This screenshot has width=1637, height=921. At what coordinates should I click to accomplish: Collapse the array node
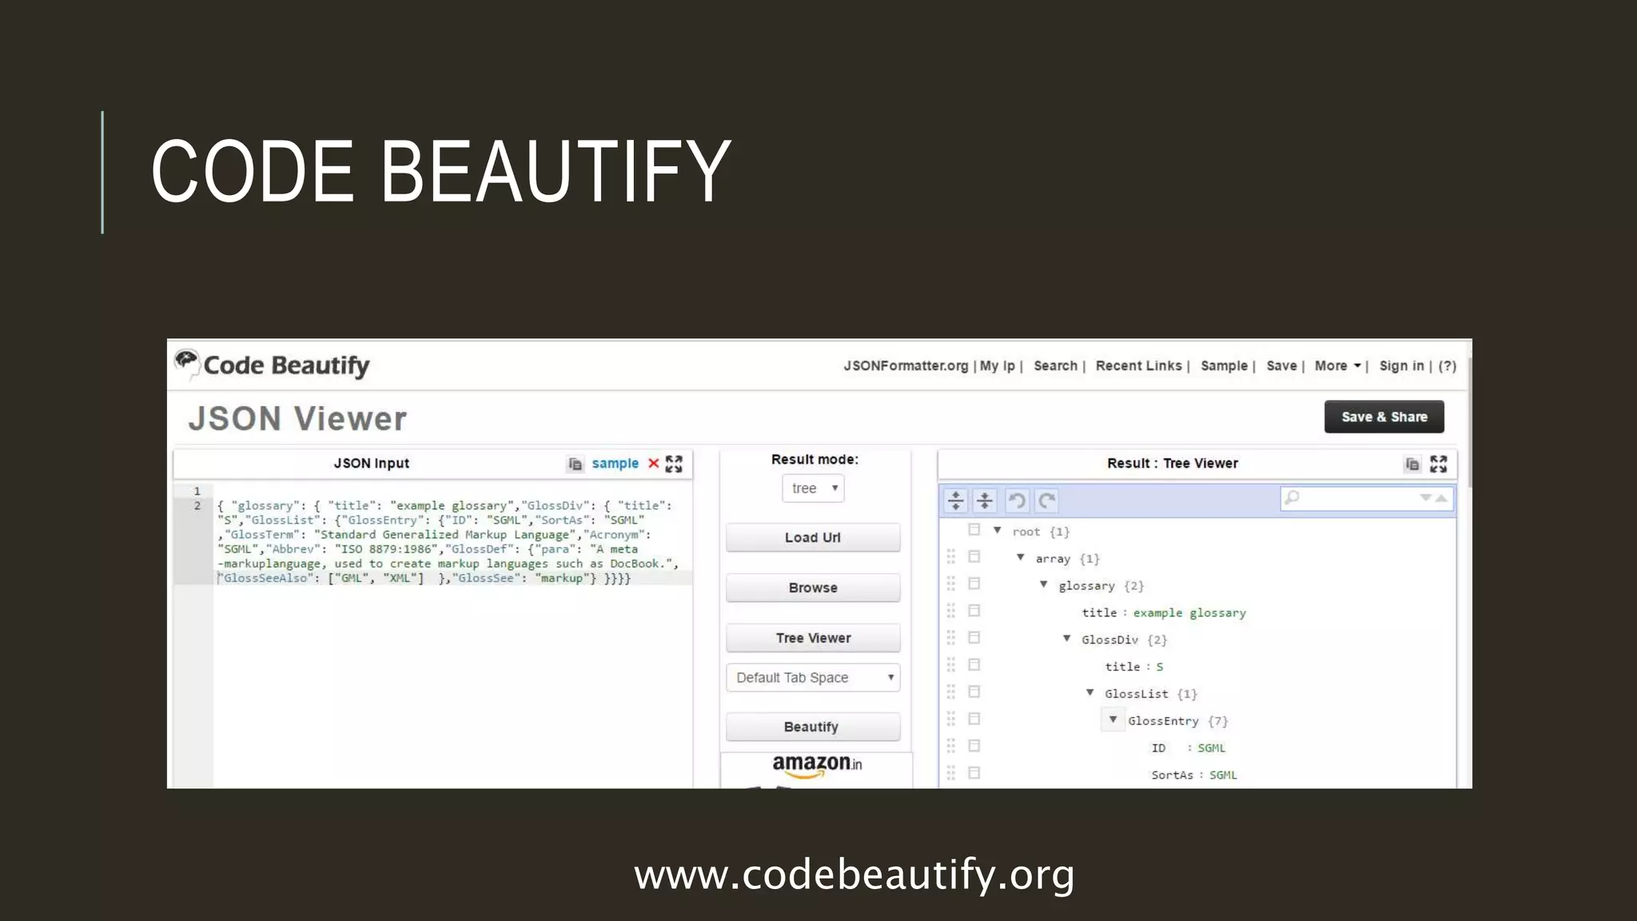pyautogui.click(x=1021, y=557)
